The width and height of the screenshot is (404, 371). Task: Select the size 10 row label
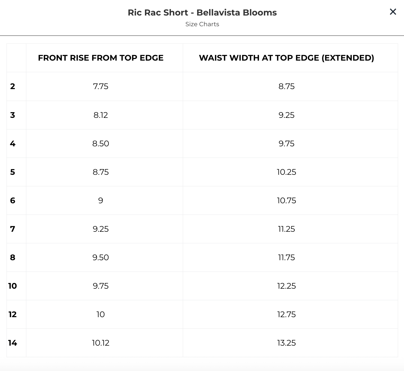tap(13, 286)
